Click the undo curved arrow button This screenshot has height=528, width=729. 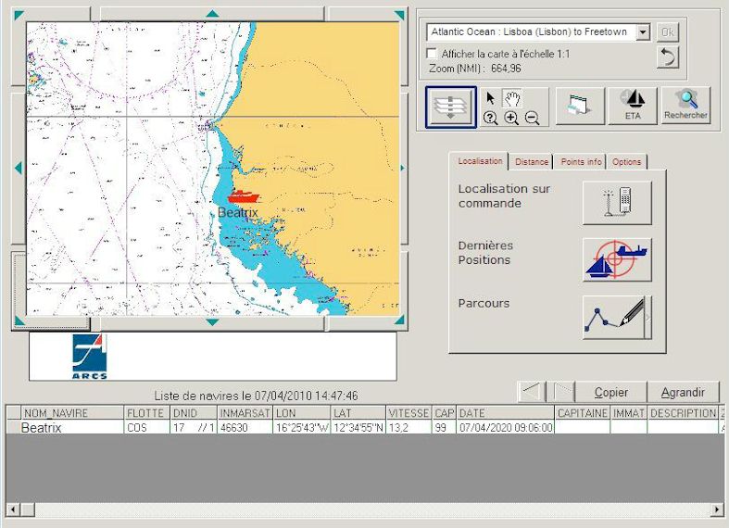click(668, 57)
